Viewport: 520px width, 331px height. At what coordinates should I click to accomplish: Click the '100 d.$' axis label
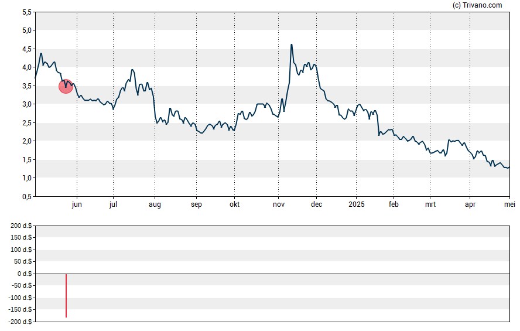(21, 250)
